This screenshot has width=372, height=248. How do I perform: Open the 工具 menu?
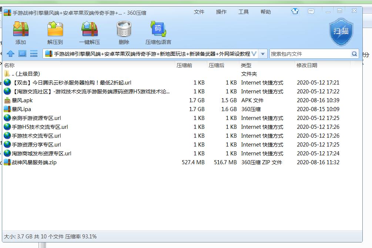(244, 12)
